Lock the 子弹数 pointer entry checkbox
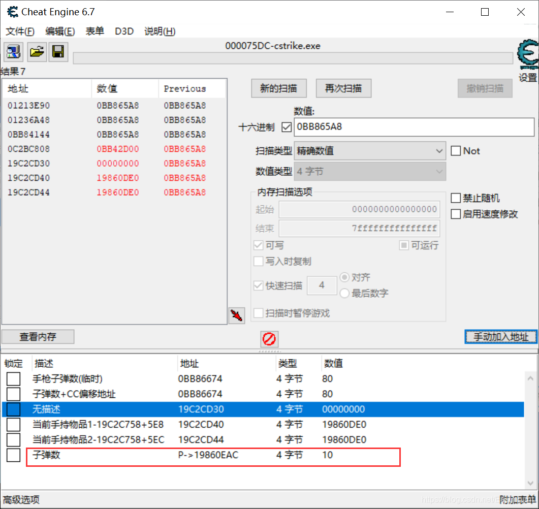The width and height of the screenshot is (539, 509). point(13,455)
